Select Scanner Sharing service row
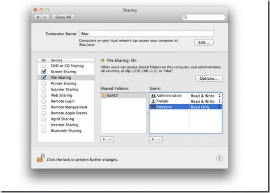The width and height of the screenshot is (270, 193). pyautogui.click(x=66, y=90)
